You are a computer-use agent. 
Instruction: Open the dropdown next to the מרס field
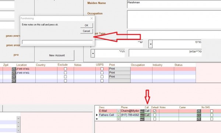(151, 44)
